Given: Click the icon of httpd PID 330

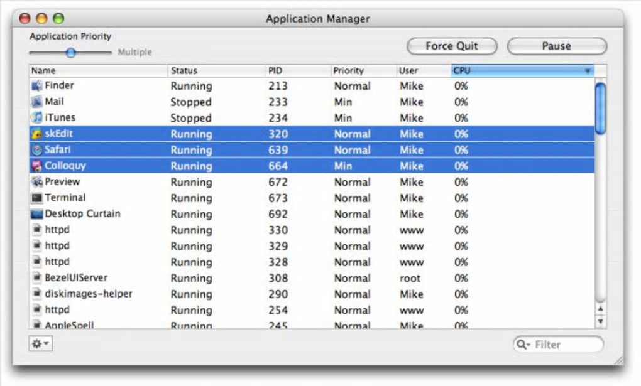Looking at the screenshot, I should pyautogui.click(x=37, y=230).
